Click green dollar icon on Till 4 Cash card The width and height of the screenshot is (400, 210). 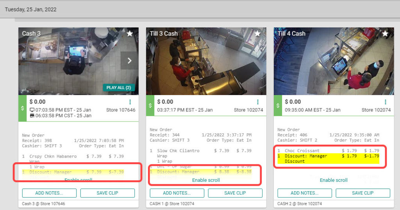pyautogui.click(x=278, y=106)
